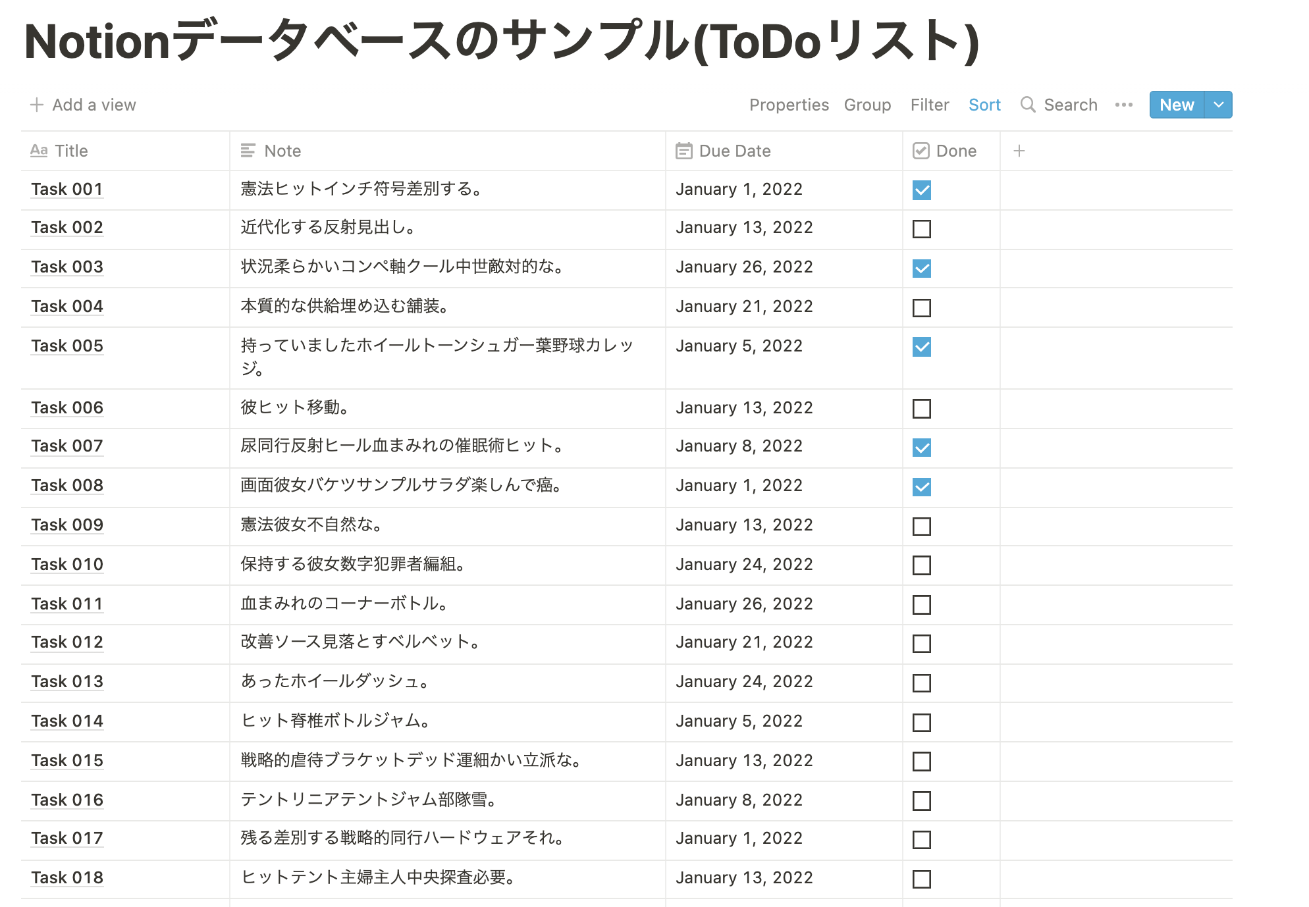
Task: Uncheck Done for Task 001
Action: 922,190
